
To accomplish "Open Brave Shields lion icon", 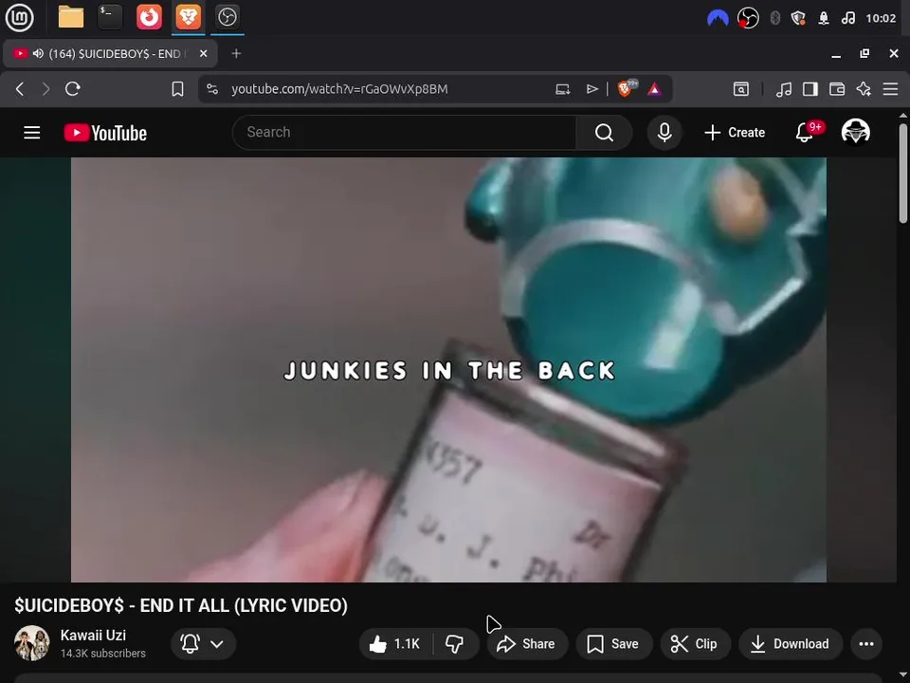I will click(627, 88).
